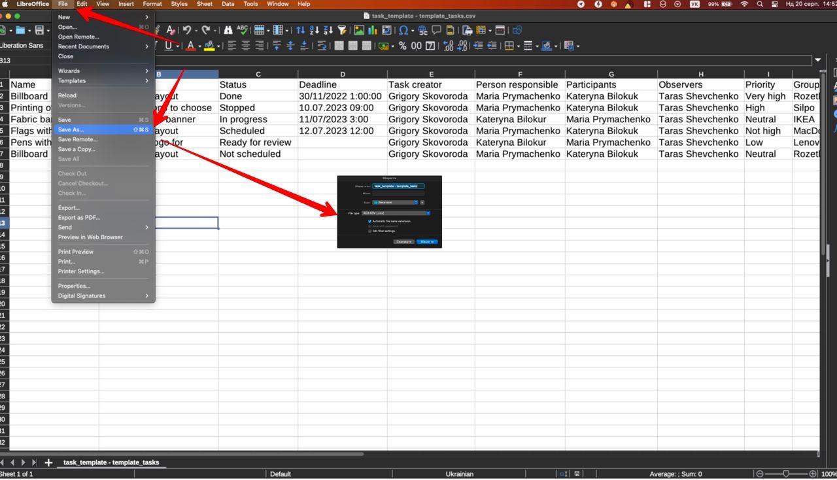This screenshot has width=837, height=480.
Task: Insert a chart using toolbar icon
Action: [x=372, y=30]
